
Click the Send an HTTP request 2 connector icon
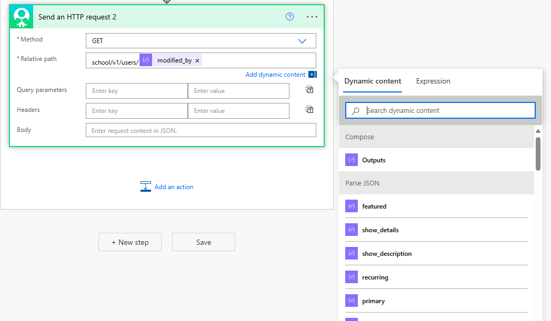tap(22, 17)
